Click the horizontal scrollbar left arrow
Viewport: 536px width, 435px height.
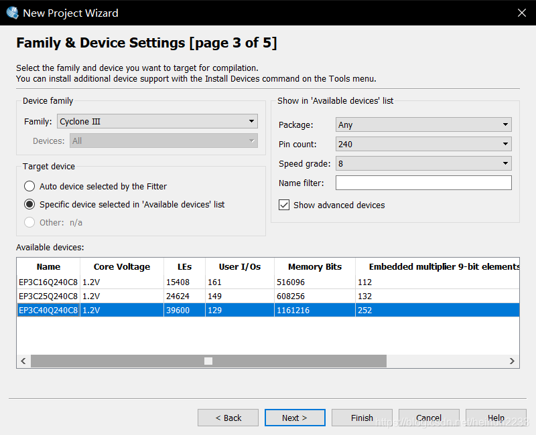23,361
